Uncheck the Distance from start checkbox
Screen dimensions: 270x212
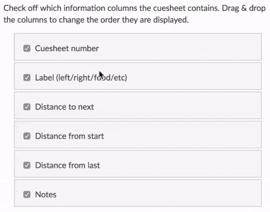[27, 136]
